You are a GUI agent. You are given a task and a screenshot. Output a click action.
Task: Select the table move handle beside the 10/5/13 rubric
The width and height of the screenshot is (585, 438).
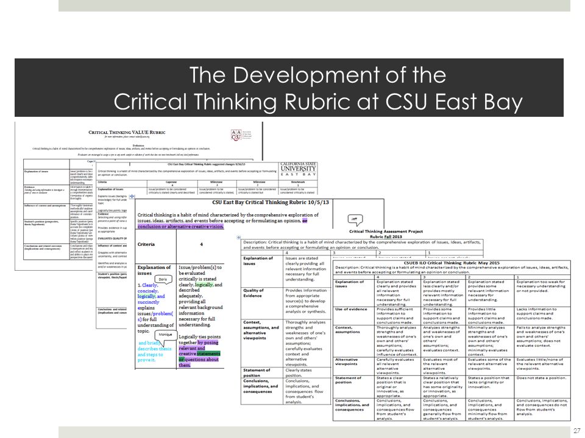coord(132,196)
